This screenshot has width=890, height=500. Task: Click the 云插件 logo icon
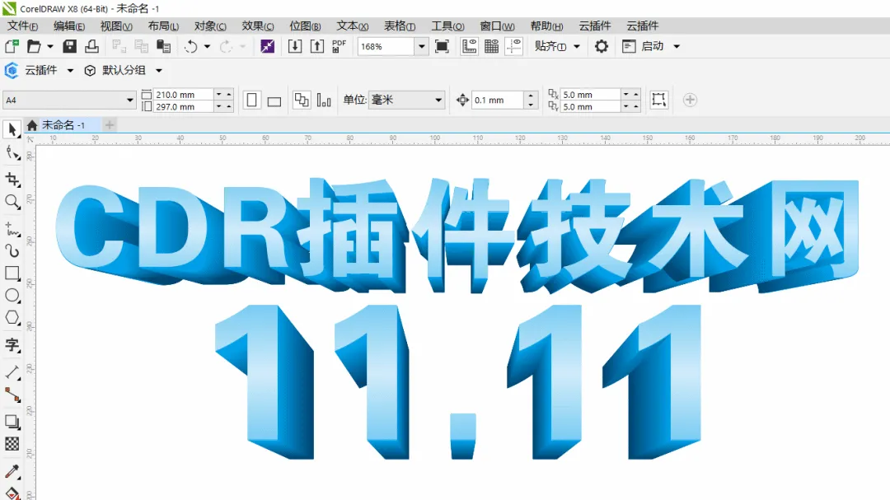[12, 70]
